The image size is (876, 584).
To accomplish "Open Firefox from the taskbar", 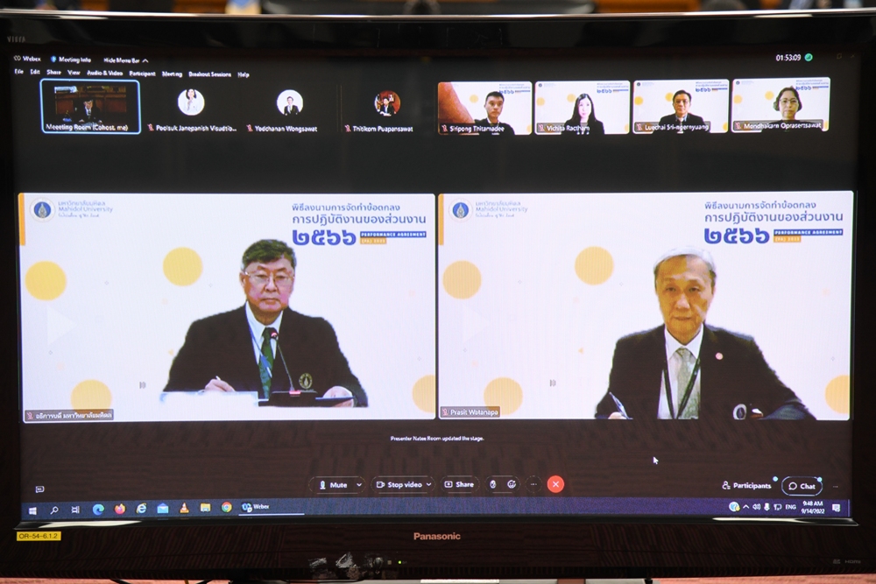I will (119, 508).
